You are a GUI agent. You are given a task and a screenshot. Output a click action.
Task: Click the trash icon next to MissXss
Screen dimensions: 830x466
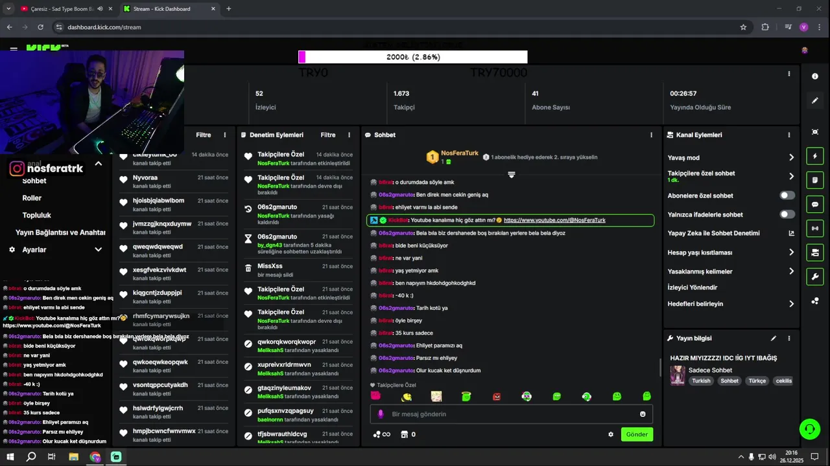[248, 267]
